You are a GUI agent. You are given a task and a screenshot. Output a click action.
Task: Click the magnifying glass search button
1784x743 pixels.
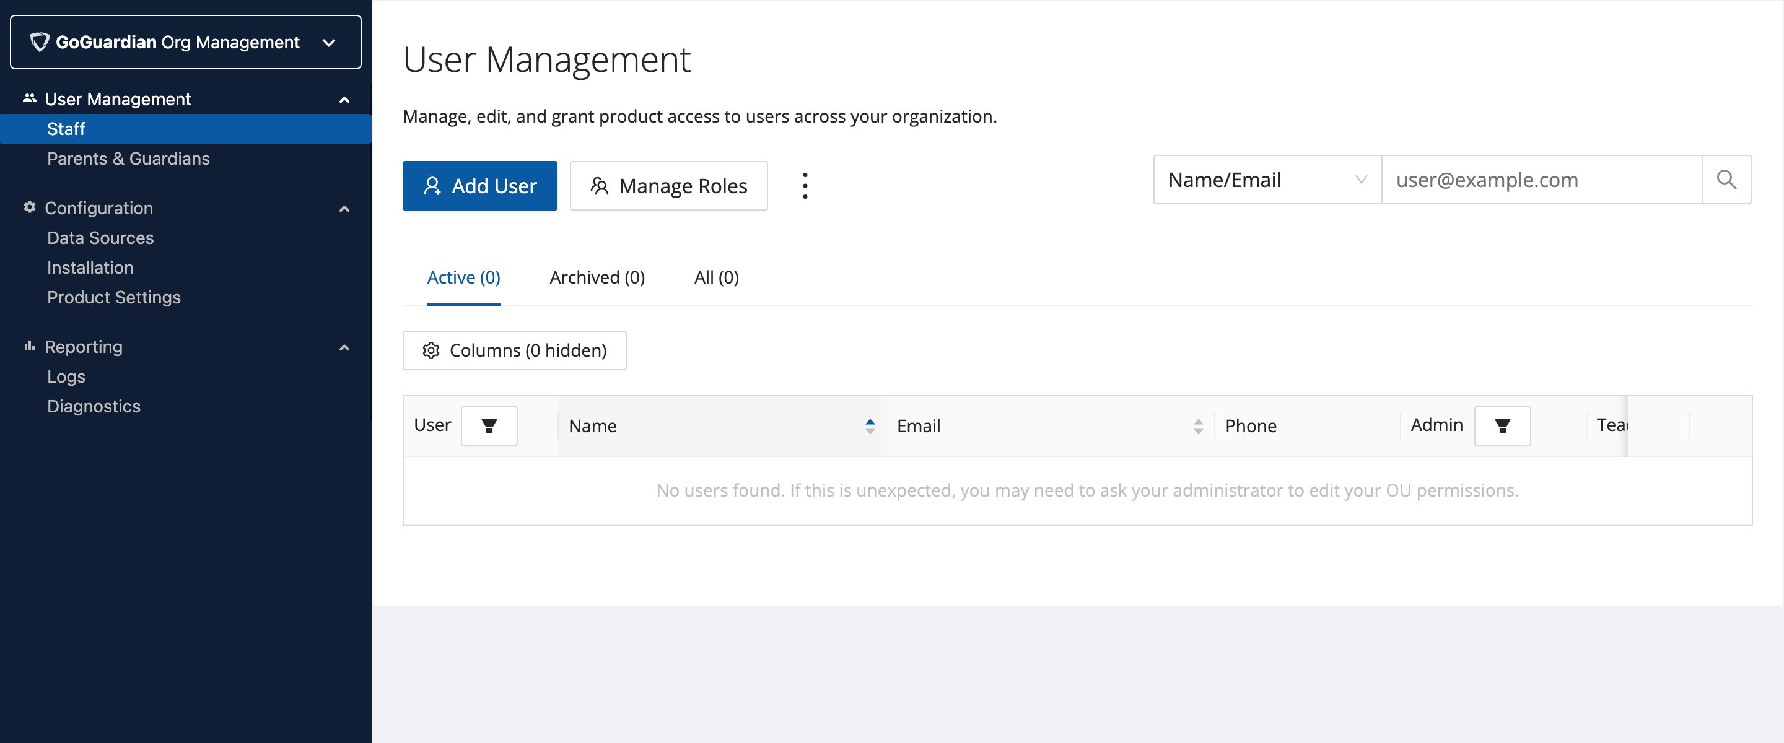pos(1726,180)
